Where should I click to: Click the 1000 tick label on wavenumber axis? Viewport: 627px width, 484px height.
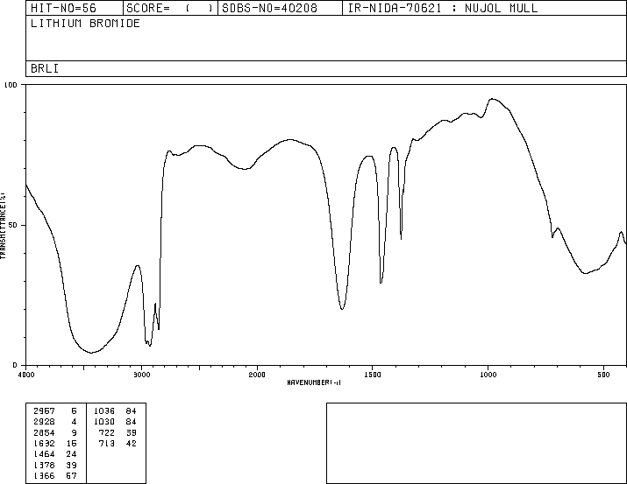tap(488, 375)
